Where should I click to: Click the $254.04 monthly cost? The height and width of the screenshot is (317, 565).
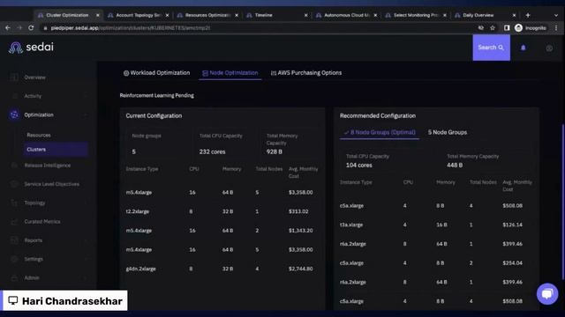coord(512,263)
